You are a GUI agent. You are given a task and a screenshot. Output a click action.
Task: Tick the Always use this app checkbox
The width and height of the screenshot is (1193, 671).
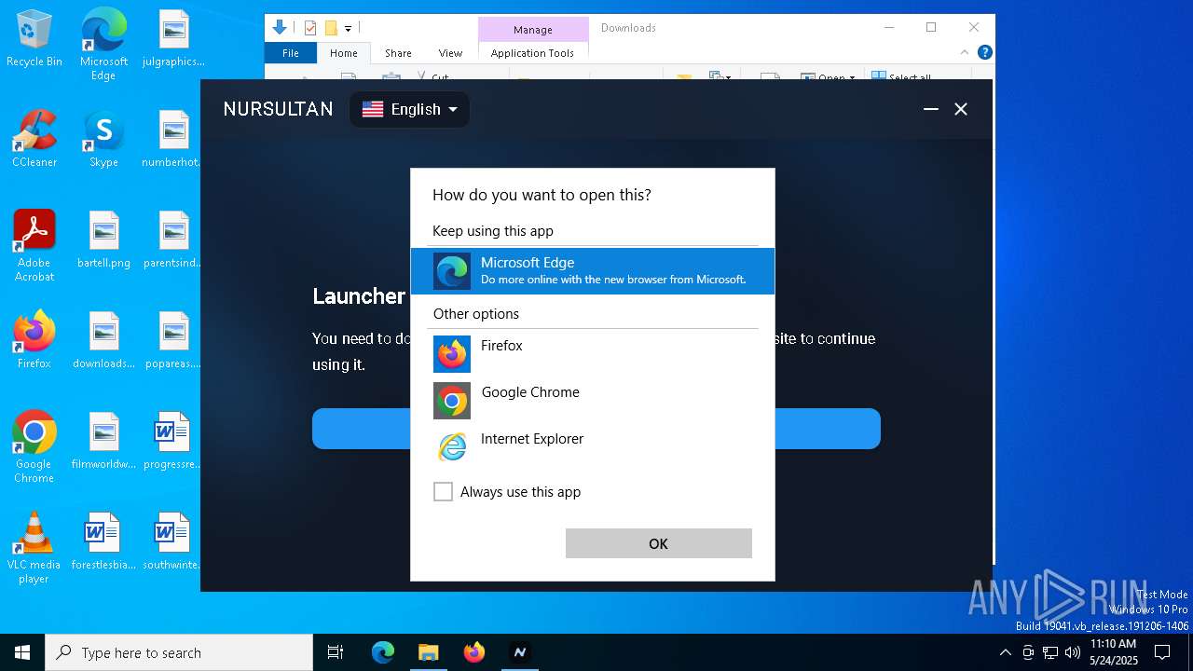coord(444,492)
